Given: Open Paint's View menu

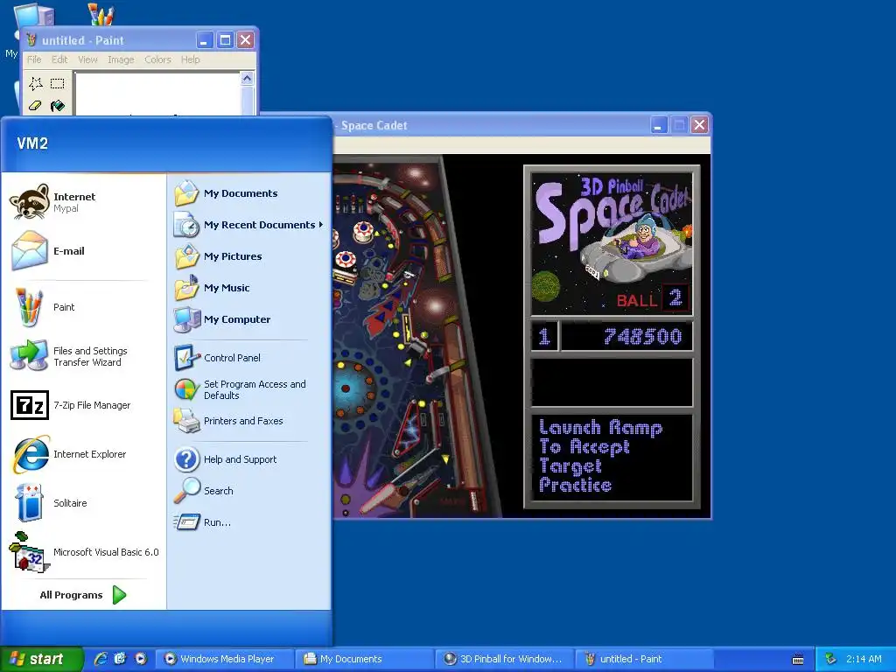Looking at the screenshot, I should 87,59.
